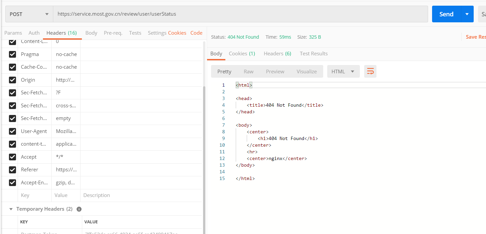Toggle the Referer header checkbox
Screen dimensions: 486x234
pos(12,170)
